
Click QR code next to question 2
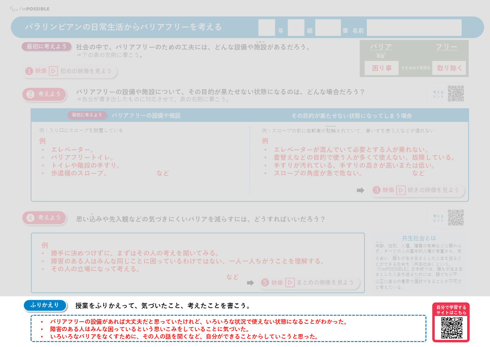pyautogui.click(x=456, y=94)
